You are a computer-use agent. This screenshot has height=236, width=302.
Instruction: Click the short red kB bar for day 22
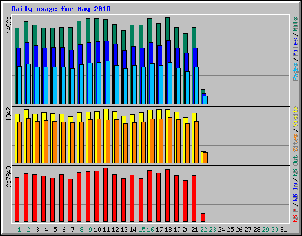point(203,218)
